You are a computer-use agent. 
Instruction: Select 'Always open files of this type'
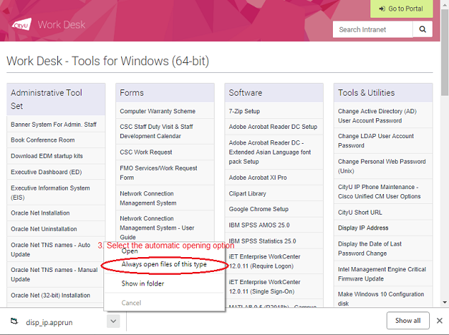tap(164, 264)
